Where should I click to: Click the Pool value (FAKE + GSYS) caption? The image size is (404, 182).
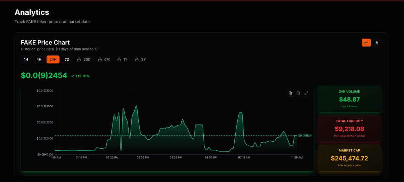[x=349, y=136]
